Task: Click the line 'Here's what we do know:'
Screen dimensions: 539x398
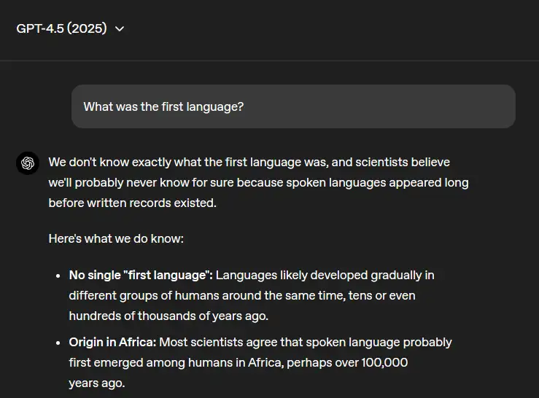Action: (x=116, y=238)
